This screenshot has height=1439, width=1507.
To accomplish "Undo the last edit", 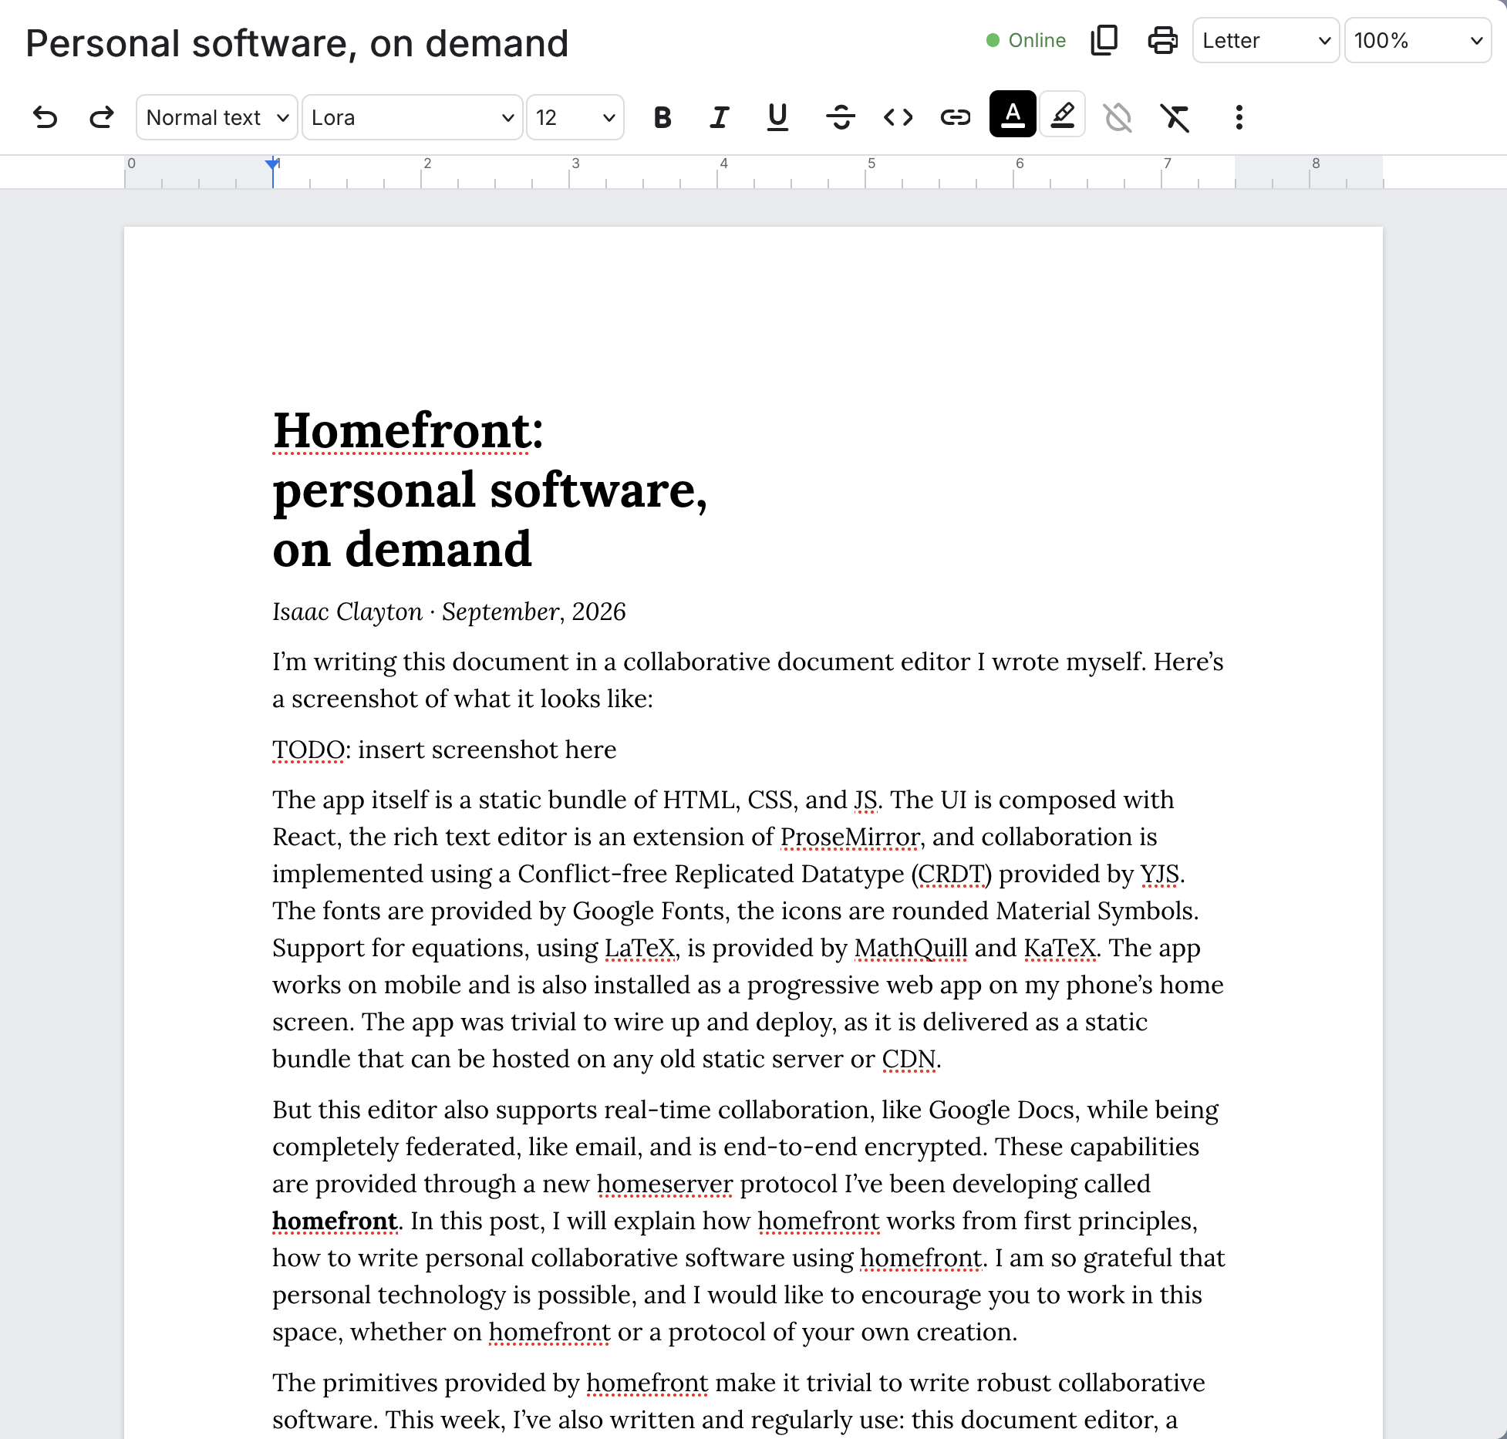I will click(x=46, y=117).
